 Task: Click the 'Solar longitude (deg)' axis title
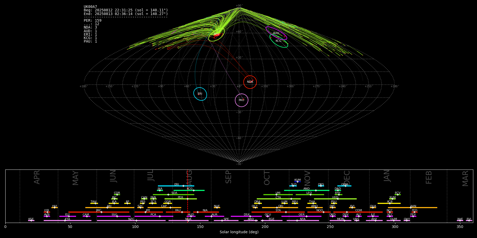pyautogui.click(x=239, y=232)
